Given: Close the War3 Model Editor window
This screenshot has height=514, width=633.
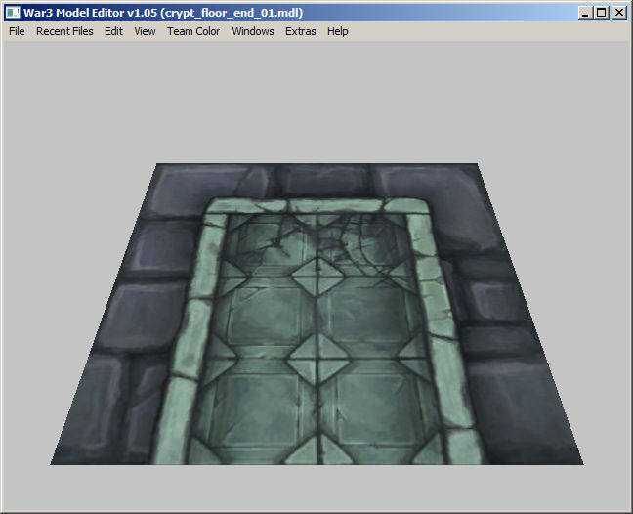Looking at the screenshot, I should [x=619, y=13].
